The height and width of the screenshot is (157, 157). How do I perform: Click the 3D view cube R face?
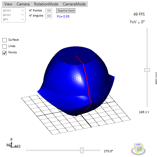coord(139,149)
